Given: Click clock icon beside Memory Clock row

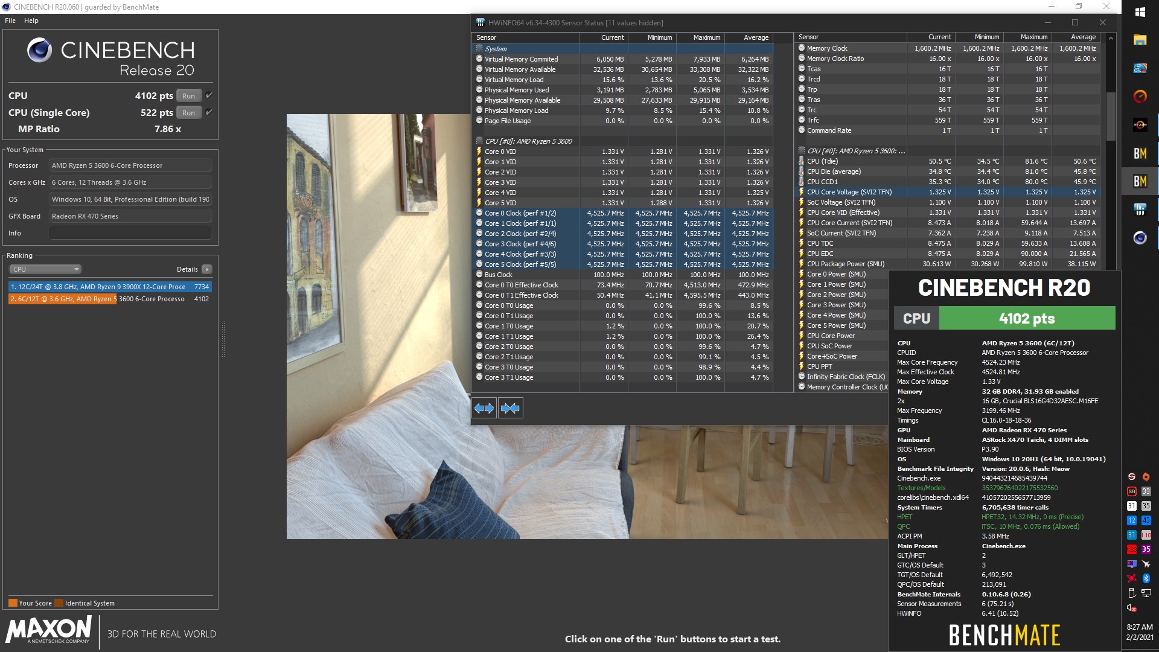Looking at the screenshot, I should click(x=802, y=48).
